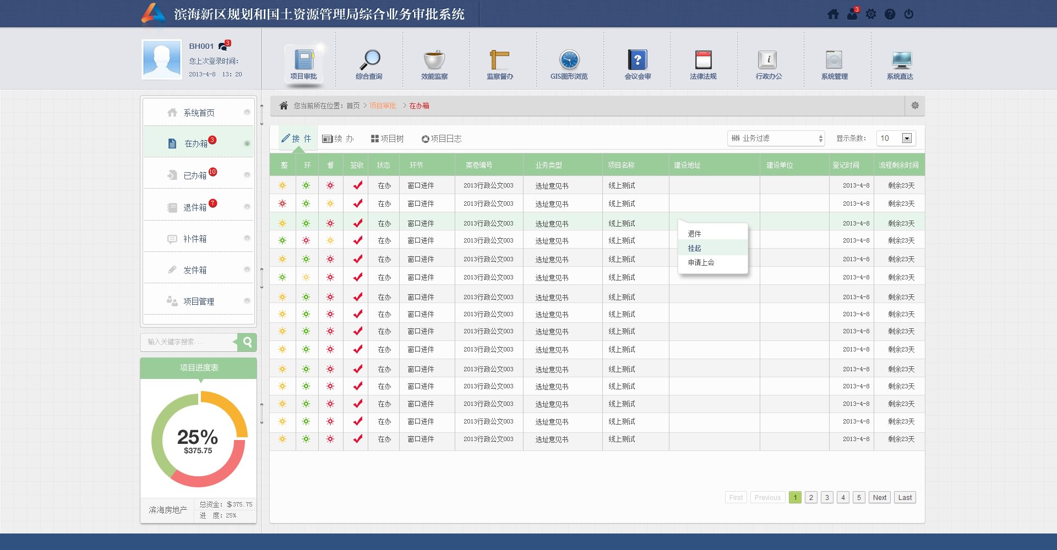Select radio dot beside 系统首页
Image resolution: width=1057 pixels, height=550 pixels.
click(x=247, y=112)
